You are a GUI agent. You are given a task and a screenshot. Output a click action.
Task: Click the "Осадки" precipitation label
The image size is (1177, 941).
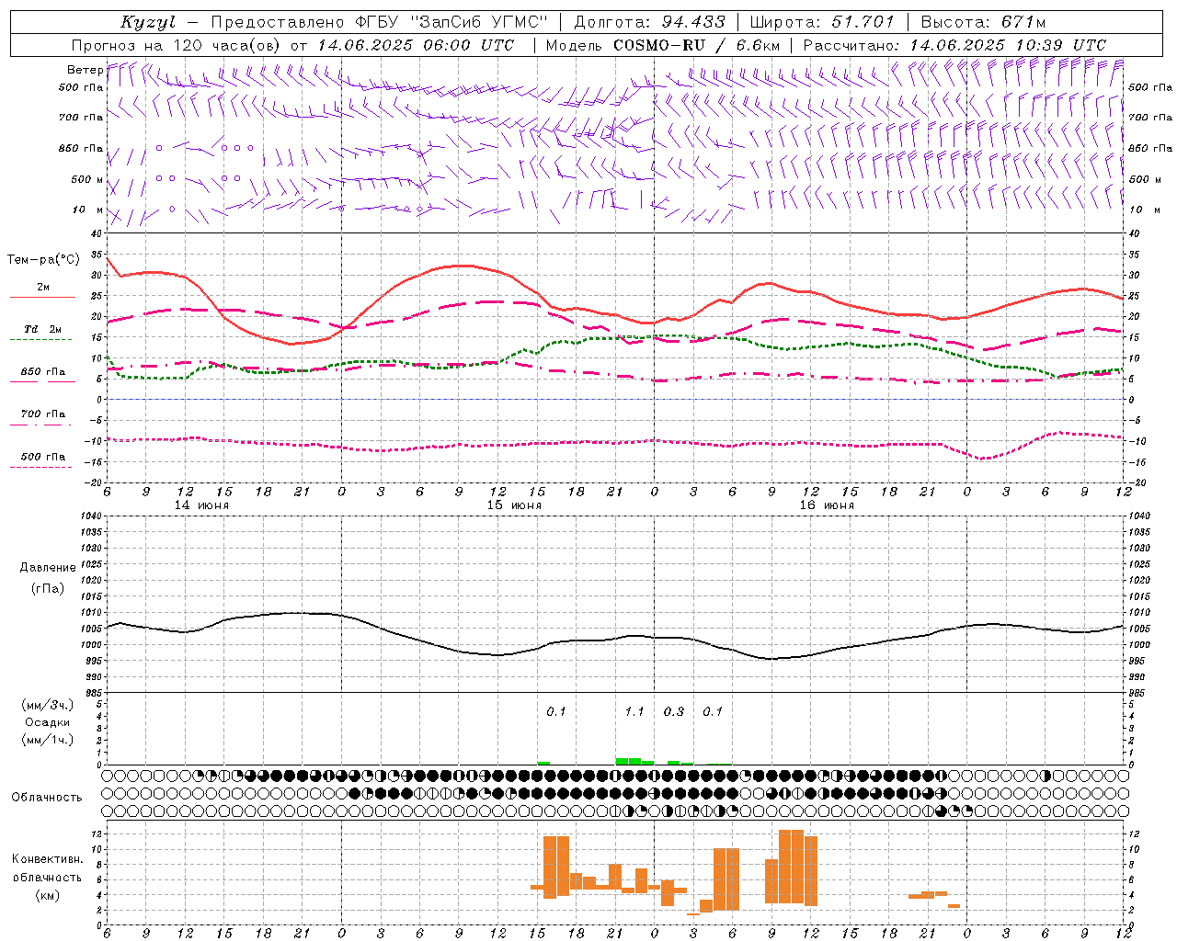(49, 722)
